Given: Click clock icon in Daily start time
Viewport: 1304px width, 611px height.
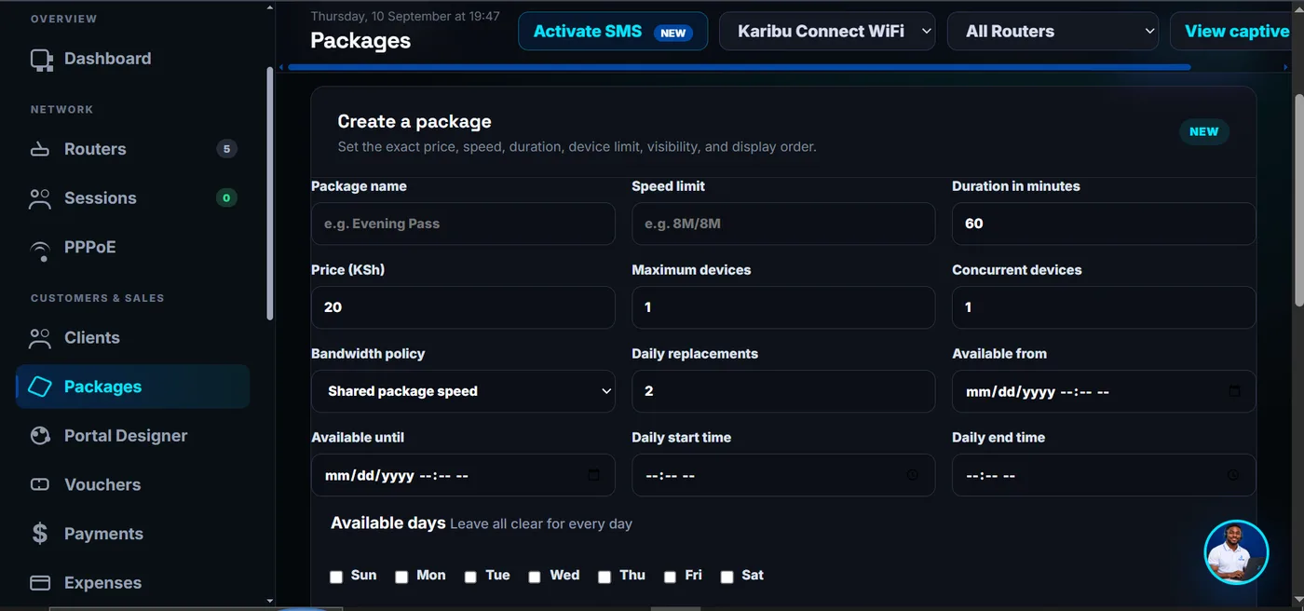Looking at the screenshot, I should (x=913, y=475).
